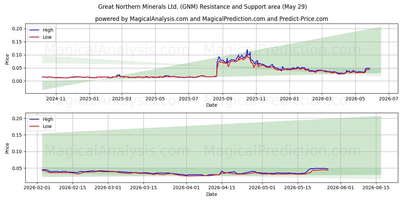Click the '0.05' y-axis label in bottom chart
Viewport: 405px width, 202px height.
tap(18, 168)
